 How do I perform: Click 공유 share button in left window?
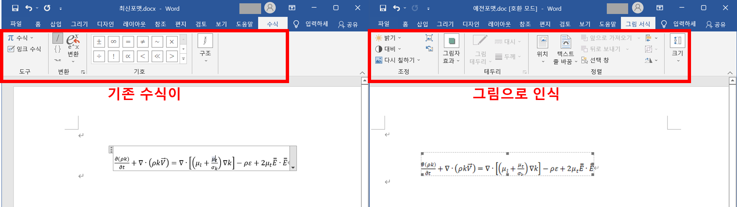(348, 24)
